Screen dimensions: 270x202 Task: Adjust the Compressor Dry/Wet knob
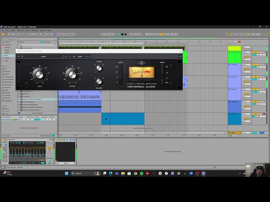coord(50,161)
